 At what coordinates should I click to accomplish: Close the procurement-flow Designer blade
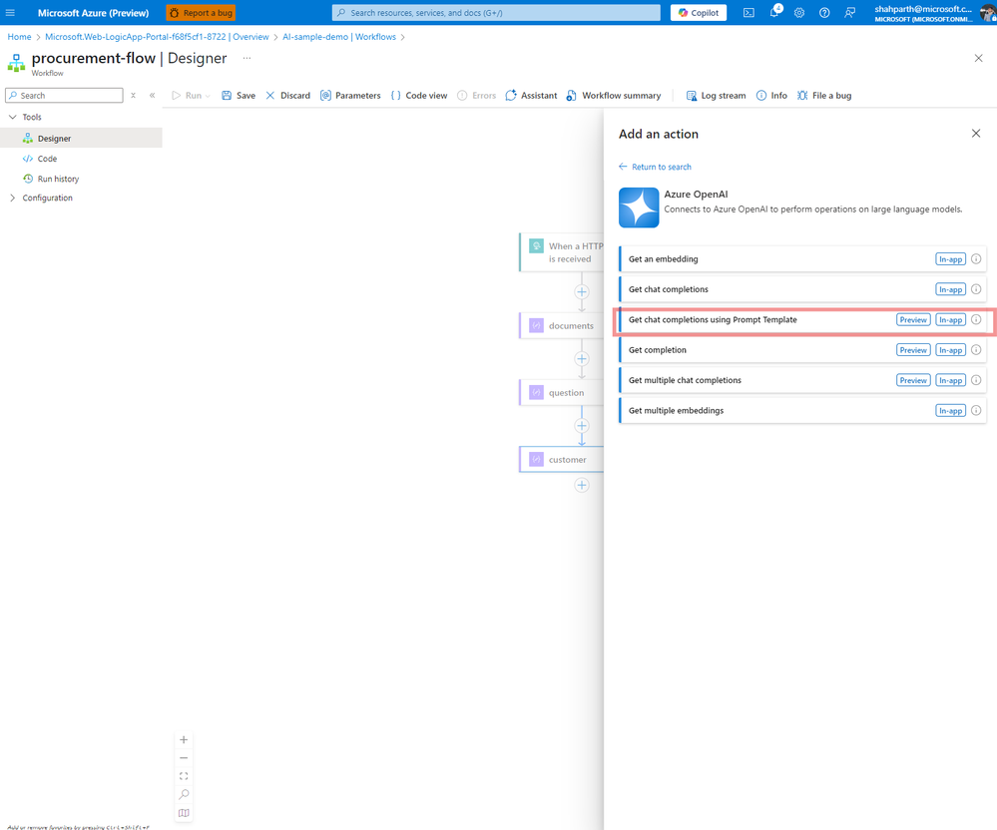pyautogui.click(x=979, y=58)
